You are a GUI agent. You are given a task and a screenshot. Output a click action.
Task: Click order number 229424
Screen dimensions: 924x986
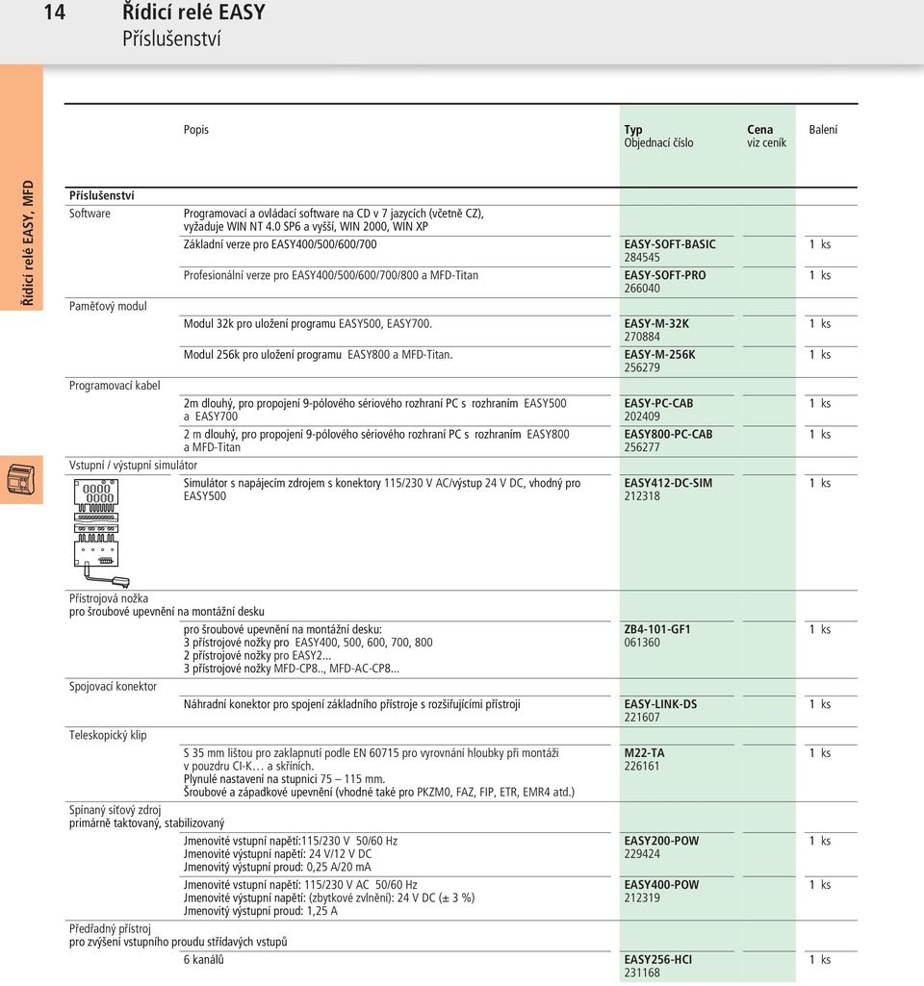pos(642,854)
